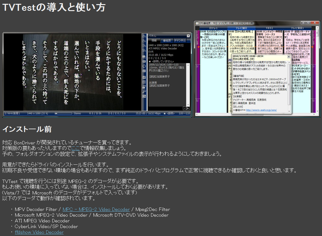Open options with the wrench icon
Image resolution: width=322 pixels, height=236 pixels.
144,92
